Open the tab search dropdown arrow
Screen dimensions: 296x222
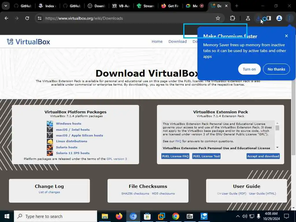point(6,6)
